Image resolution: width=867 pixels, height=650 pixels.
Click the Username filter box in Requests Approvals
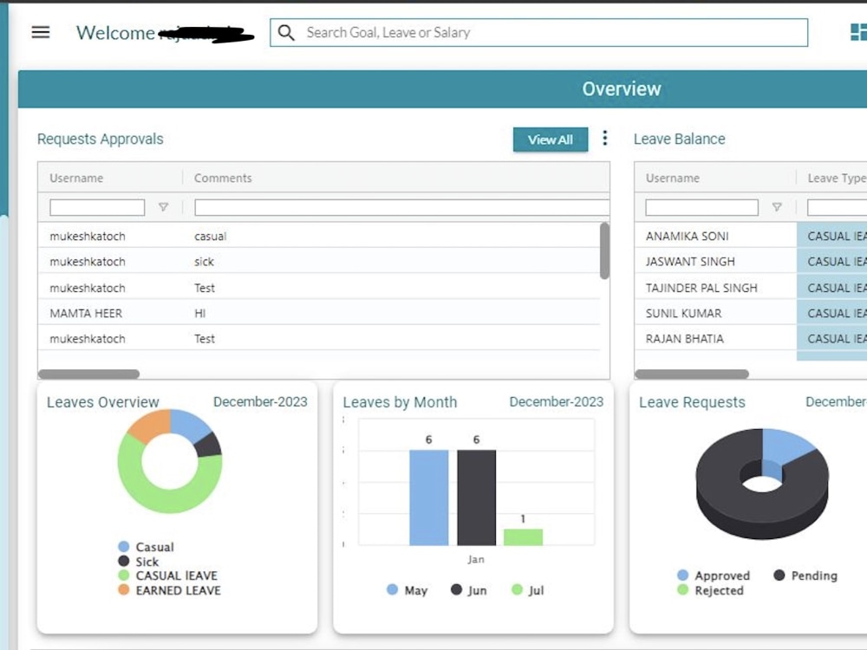(x=97, y=207)
